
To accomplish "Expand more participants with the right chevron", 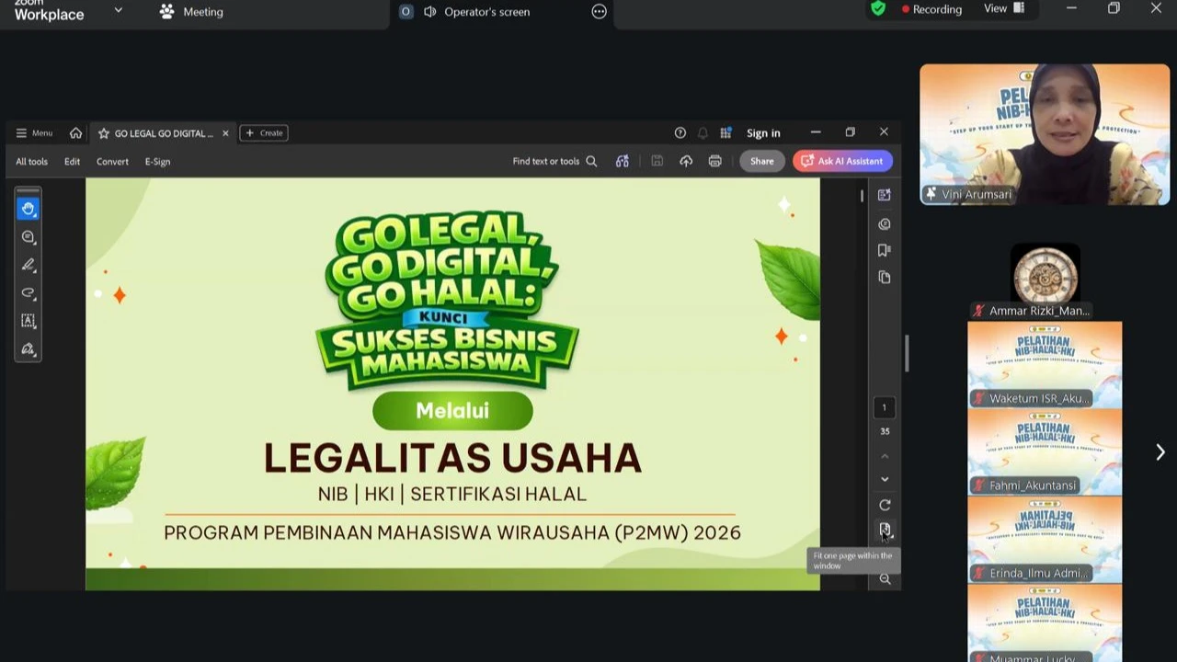I will click(1160, 451).
